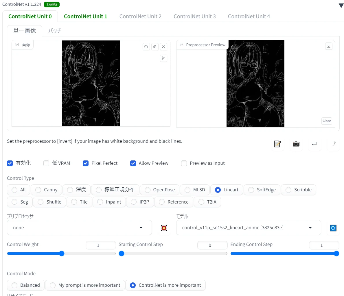Select the Inpaint control type

[x=109, y=202]
